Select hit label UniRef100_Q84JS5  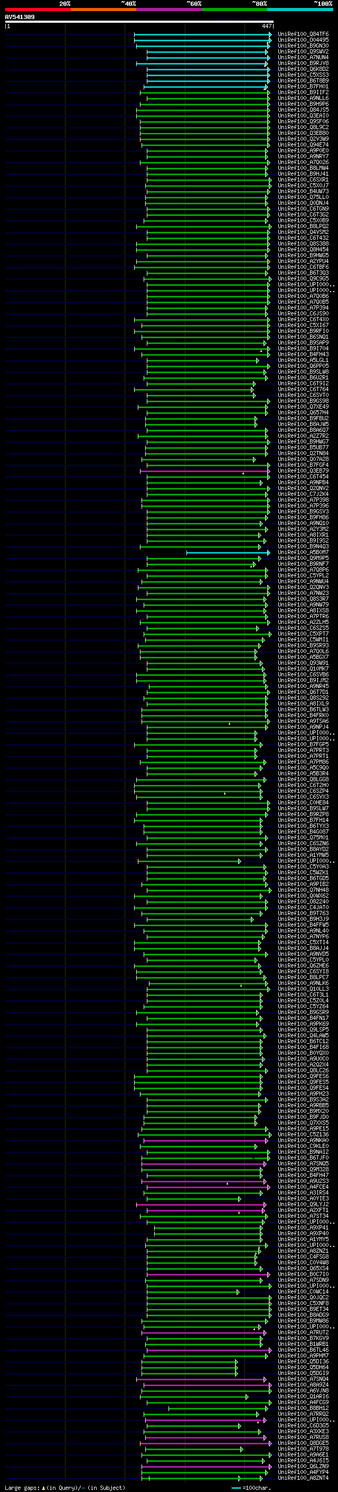[x=303, y=110]
